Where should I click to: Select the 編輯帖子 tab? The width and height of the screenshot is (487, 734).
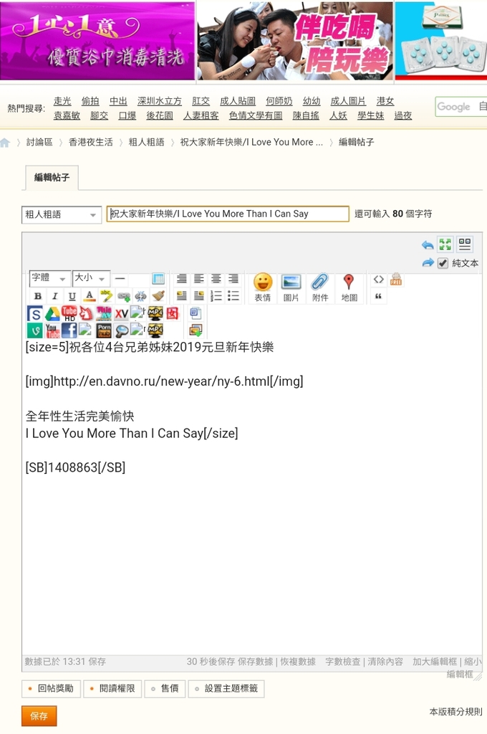(52, 178)
